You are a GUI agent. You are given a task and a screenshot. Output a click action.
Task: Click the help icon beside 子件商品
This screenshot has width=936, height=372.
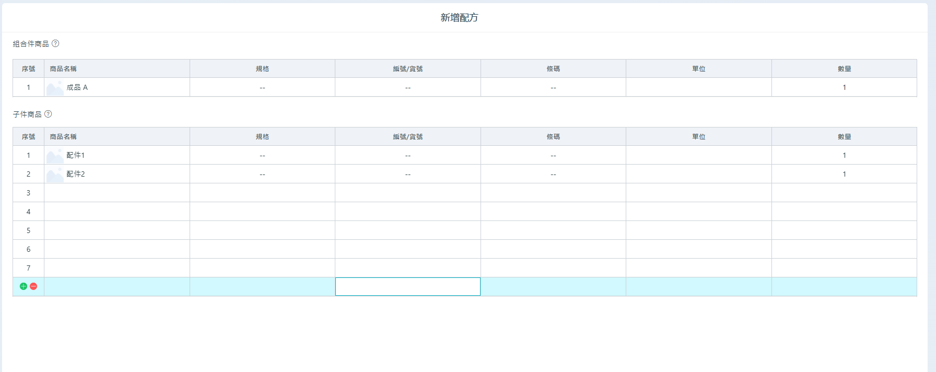coord(48,114)
